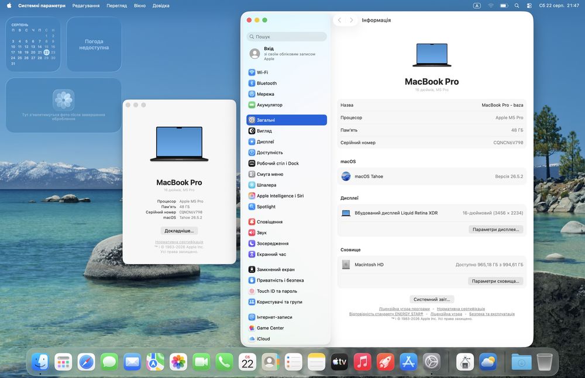Click serial number CQNCN6V798 in Інформація pane
This screenshot has height=378, width=585.
pyautogui.click(x=508, y=143)
